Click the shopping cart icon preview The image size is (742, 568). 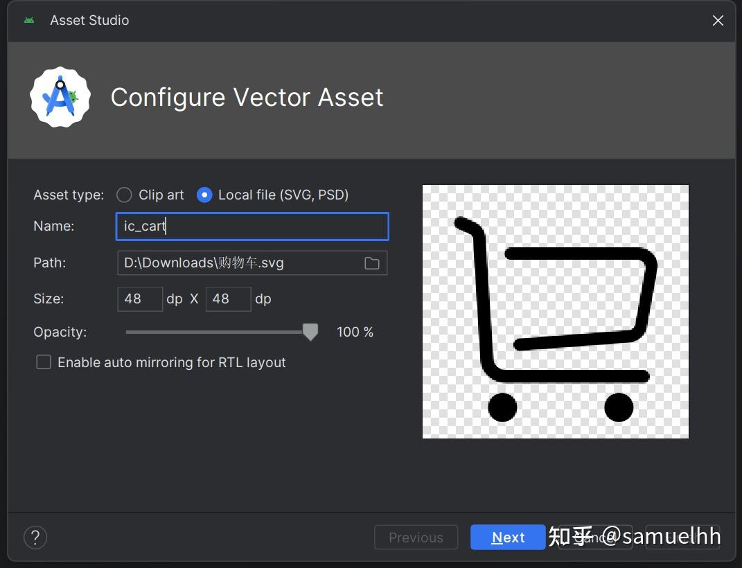pyautogui.click(x=554, y=311)
